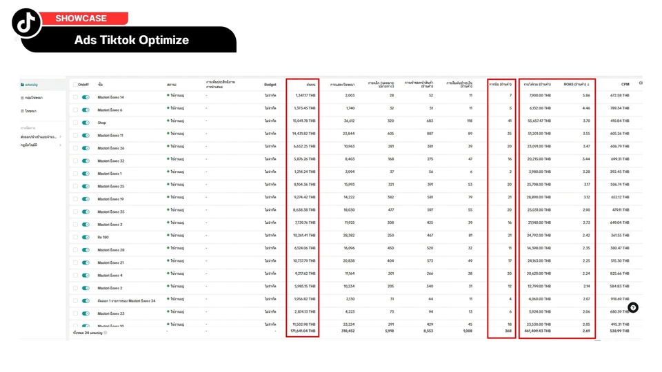Screen dimensions: 662x372
Task: Click revenue cell 55,657.47 THB
Action: pyautogui.click(x=539, y=121)
